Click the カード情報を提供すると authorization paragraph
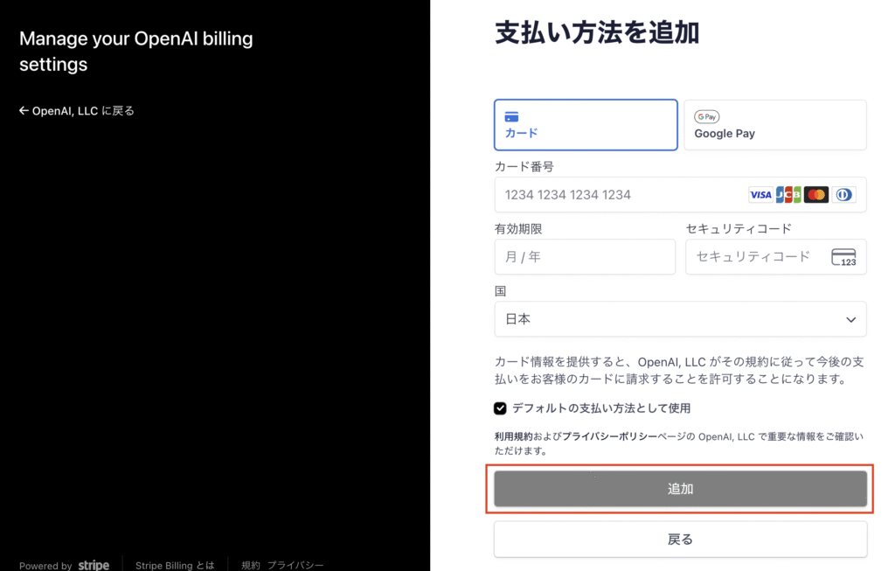 [679, 371]
